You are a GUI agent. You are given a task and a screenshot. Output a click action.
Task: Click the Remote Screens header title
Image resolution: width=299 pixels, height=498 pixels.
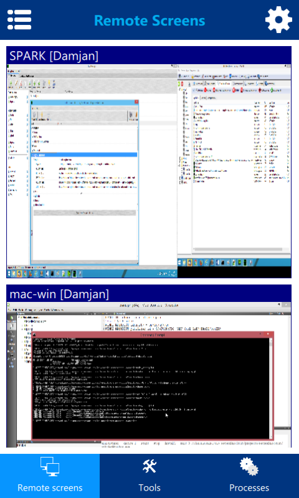(149, 21)
